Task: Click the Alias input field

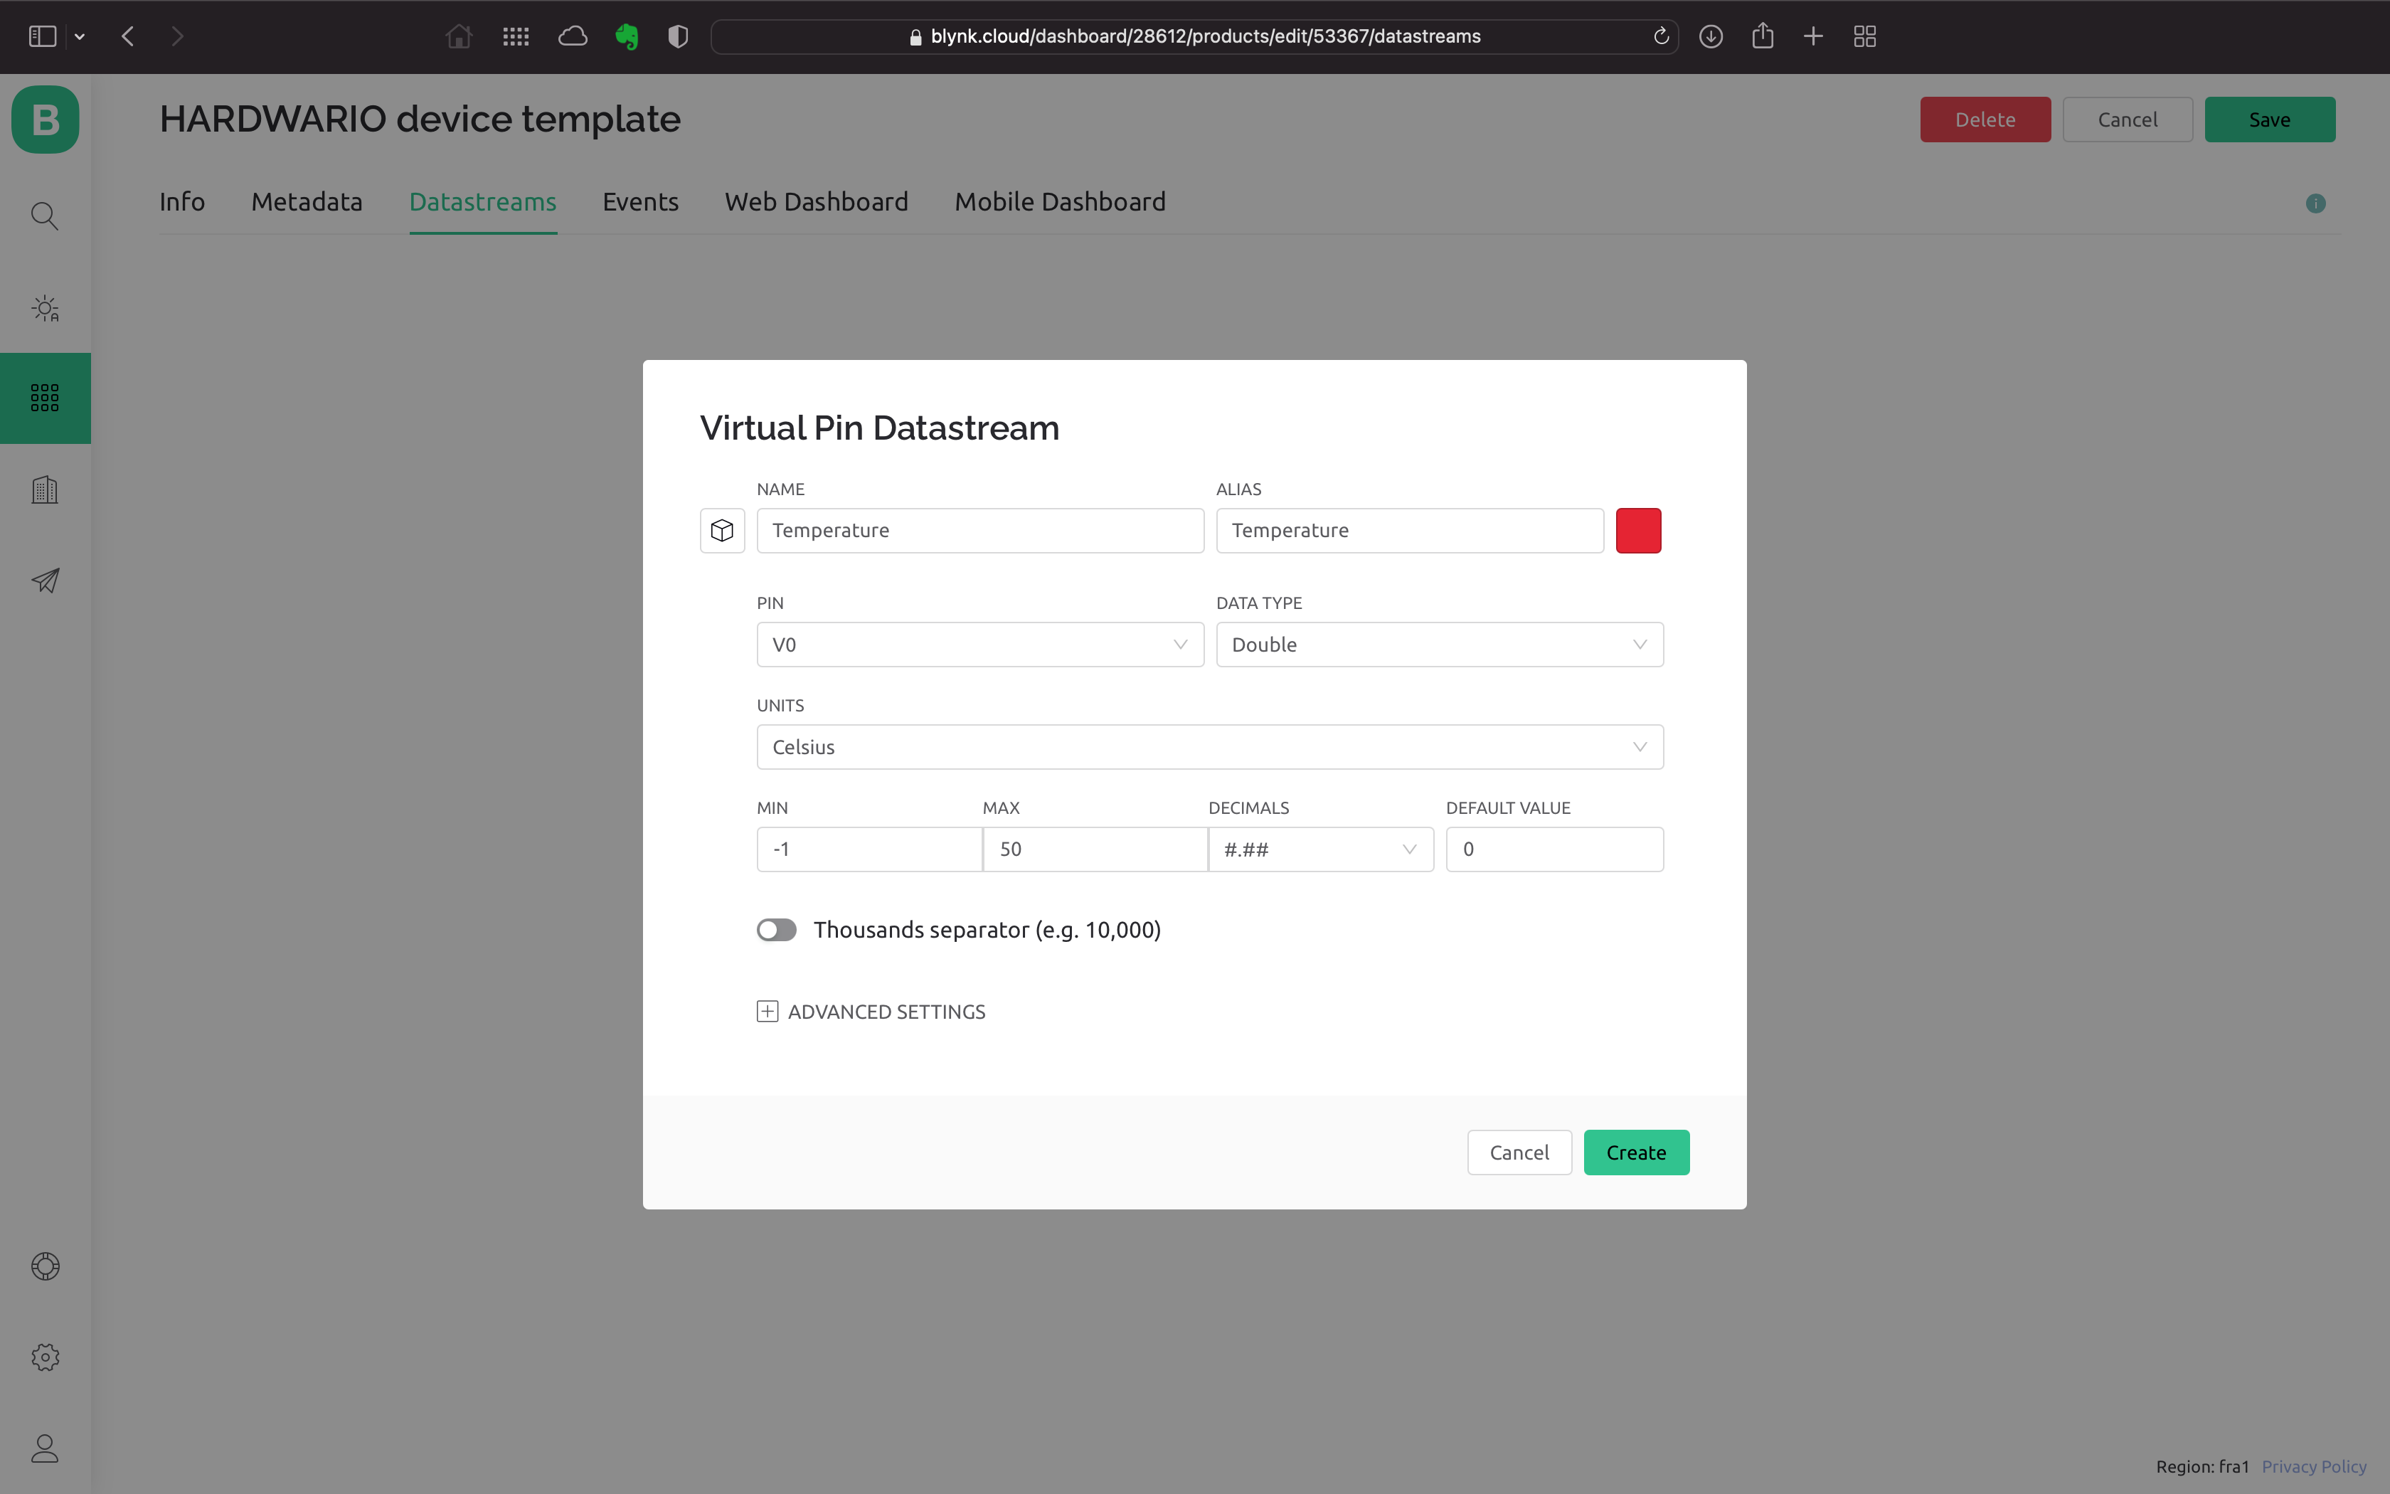Action: click(1409, 531)
